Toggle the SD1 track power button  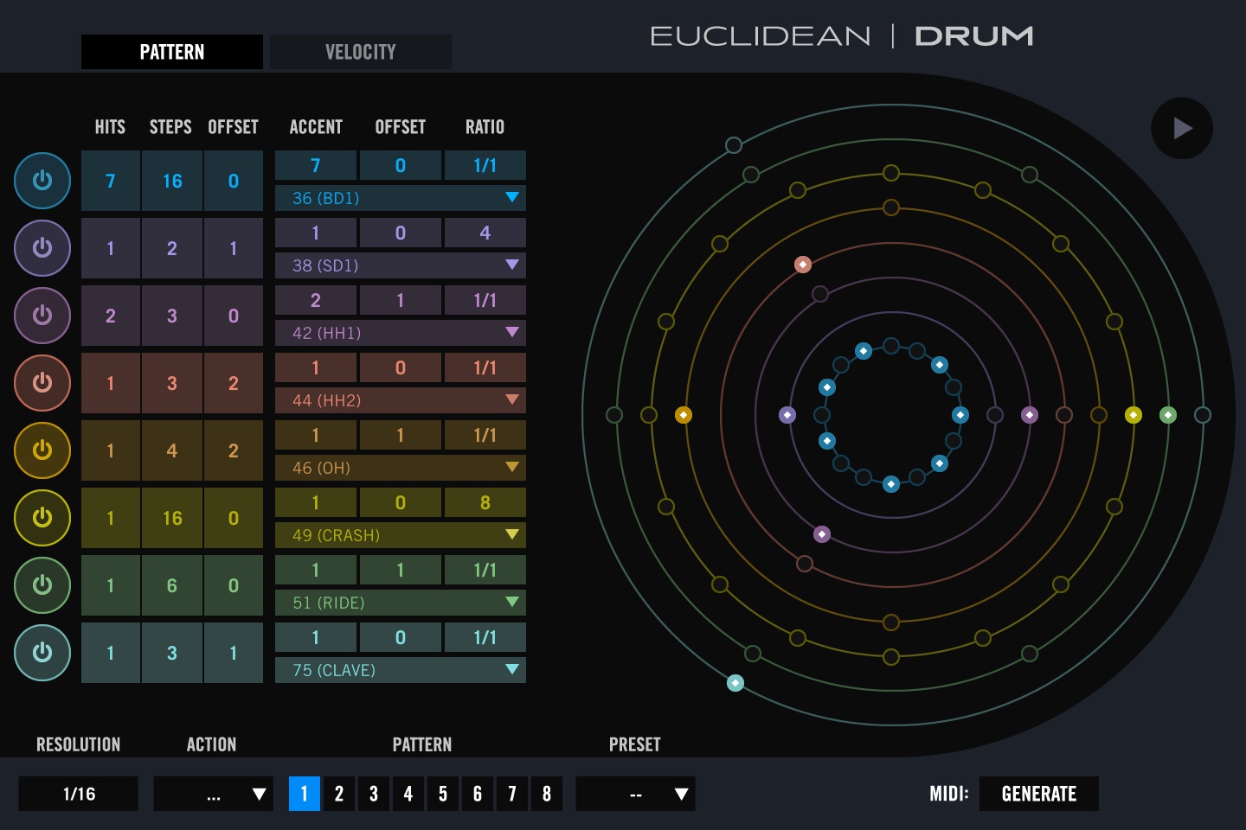(x=42, y=248)
